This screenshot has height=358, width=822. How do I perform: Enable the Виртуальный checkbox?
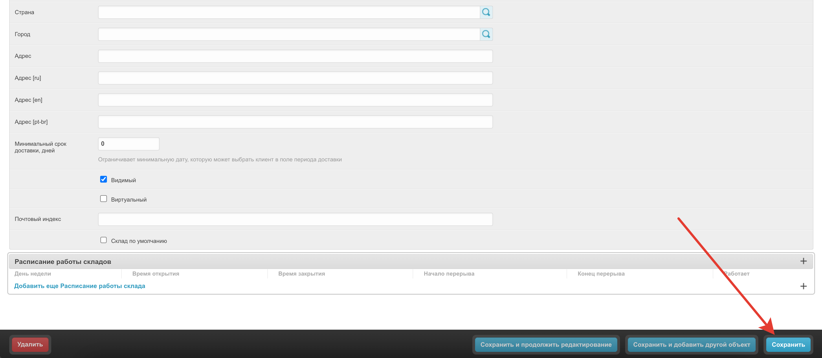[103, 199]
